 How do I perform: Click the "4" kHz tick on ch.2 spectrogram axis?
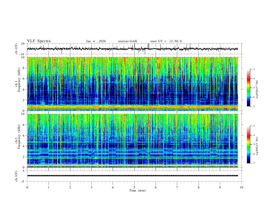pyautogui.click(x=24, y=146)
